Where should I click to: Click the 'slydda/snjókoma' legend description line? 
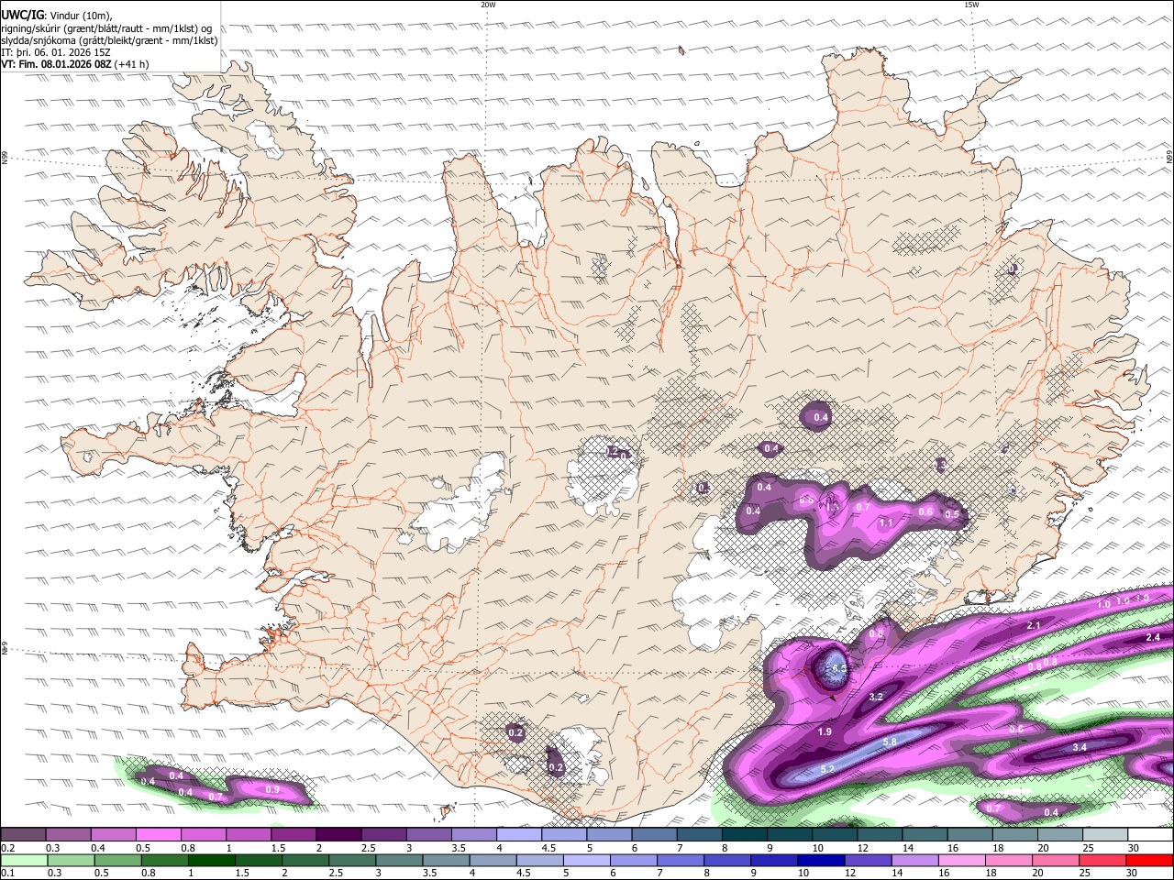109,40
